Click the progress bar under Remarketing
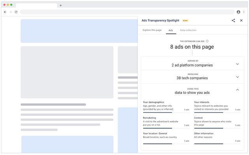 [x=166, y=128]
